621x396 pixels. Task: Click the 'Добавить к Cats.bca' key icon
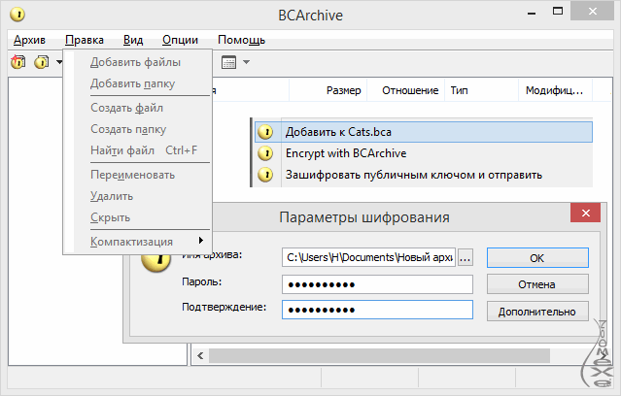(265, 132)
